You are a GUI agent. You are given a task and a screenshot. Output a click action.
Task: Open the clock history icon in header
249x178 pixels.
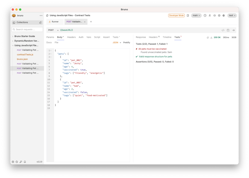(x=205, y=15)
